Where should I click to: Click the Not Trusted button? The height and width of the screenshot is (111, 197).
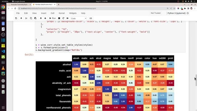[x=155, y=13]
